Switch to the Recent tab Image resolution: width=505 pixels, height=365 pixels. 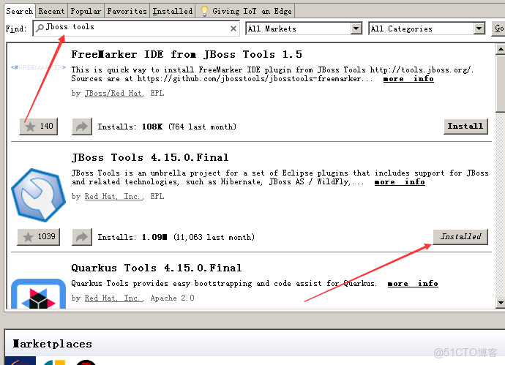pyautogui.click(x=51, y=11)
